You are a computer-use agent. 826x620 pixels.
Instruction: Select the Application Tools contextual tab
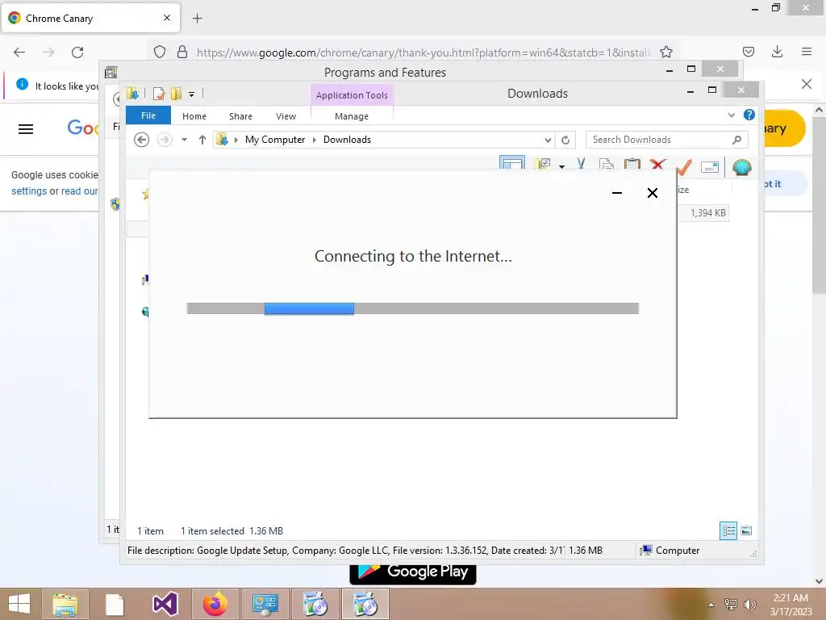352,95
